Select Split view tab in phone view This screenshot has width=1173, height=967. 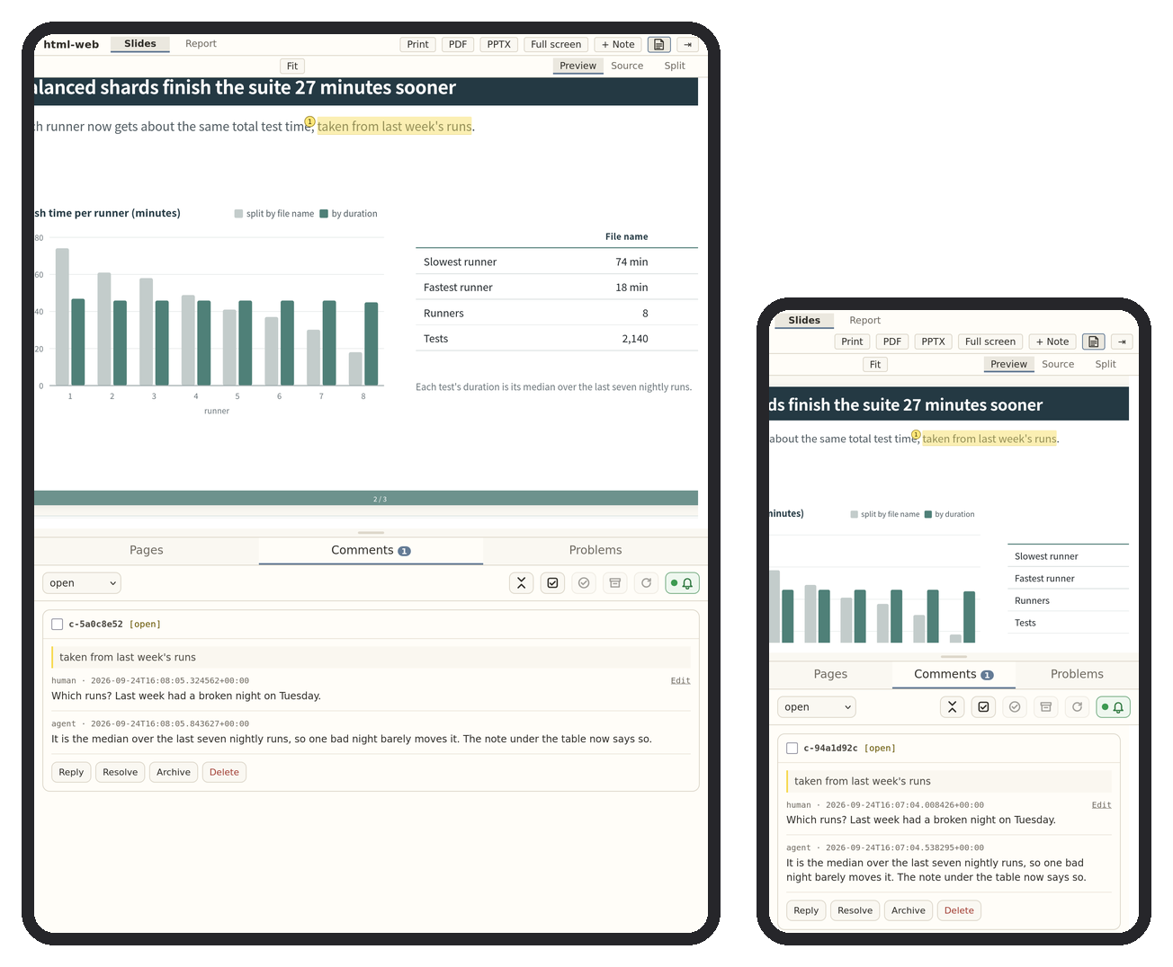1106,364
